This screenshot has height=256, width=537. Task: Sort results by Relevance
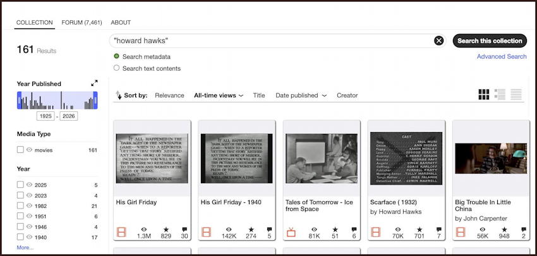pyautogui.click(x=169, y=95)
